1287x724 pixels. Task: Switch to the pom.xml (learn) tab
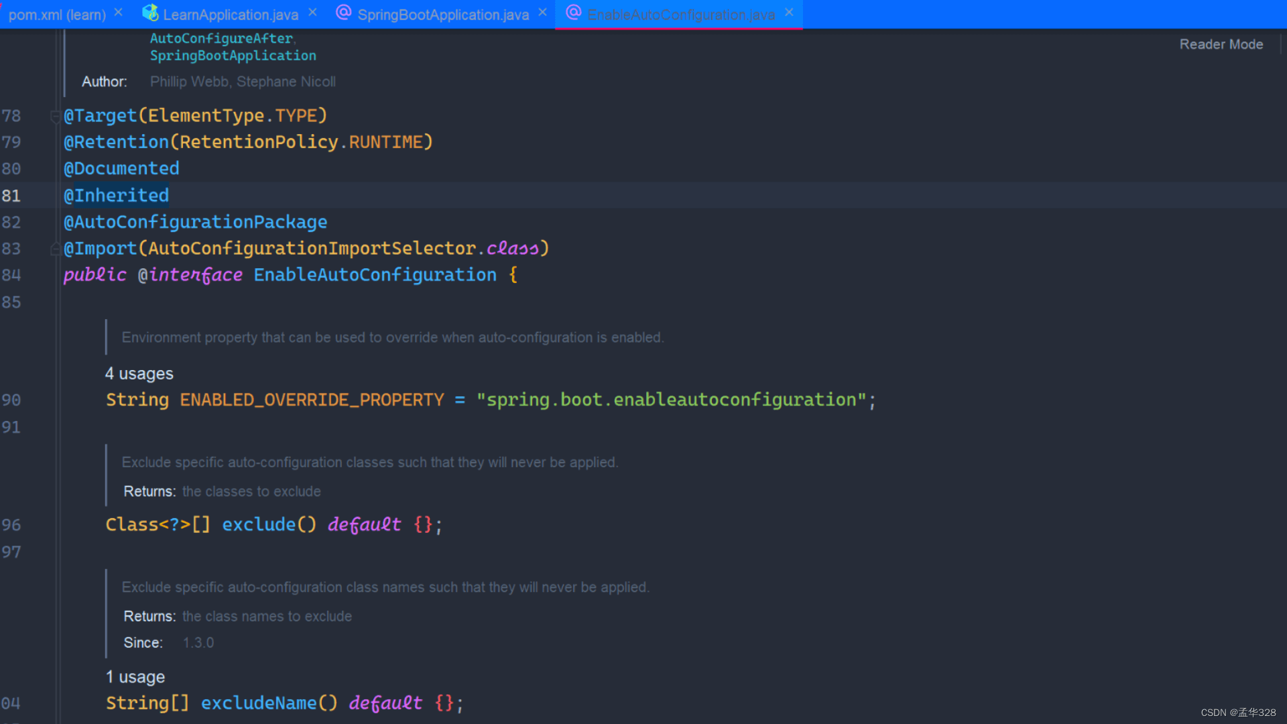click(57, 14)
